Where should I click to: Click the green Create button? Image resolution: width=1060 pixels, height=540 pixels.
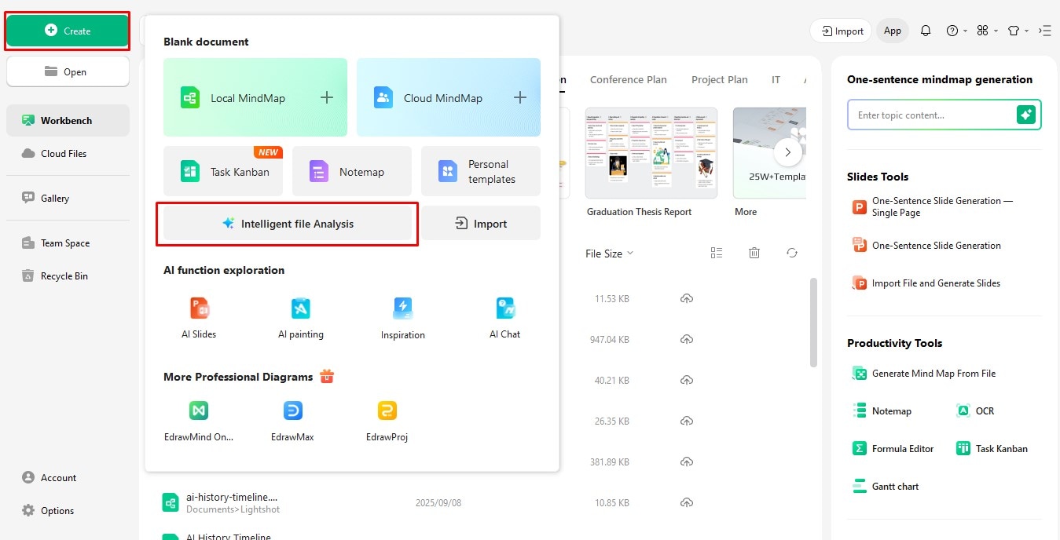(x=67, y=31)
